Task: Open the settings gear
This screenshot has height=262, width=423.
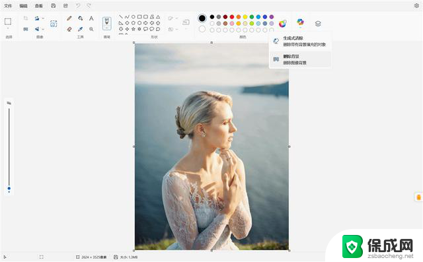Action: point(416,6)
